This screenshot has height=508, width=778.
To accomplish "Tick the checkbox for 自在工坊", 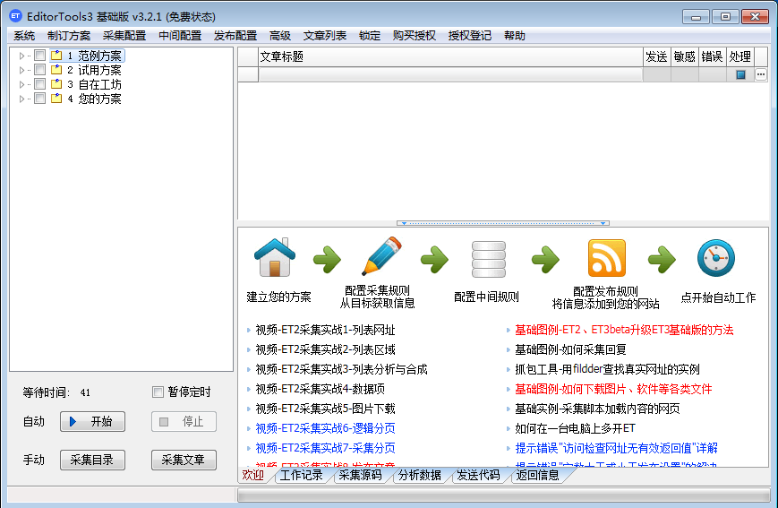I will (x=39, y=84).
